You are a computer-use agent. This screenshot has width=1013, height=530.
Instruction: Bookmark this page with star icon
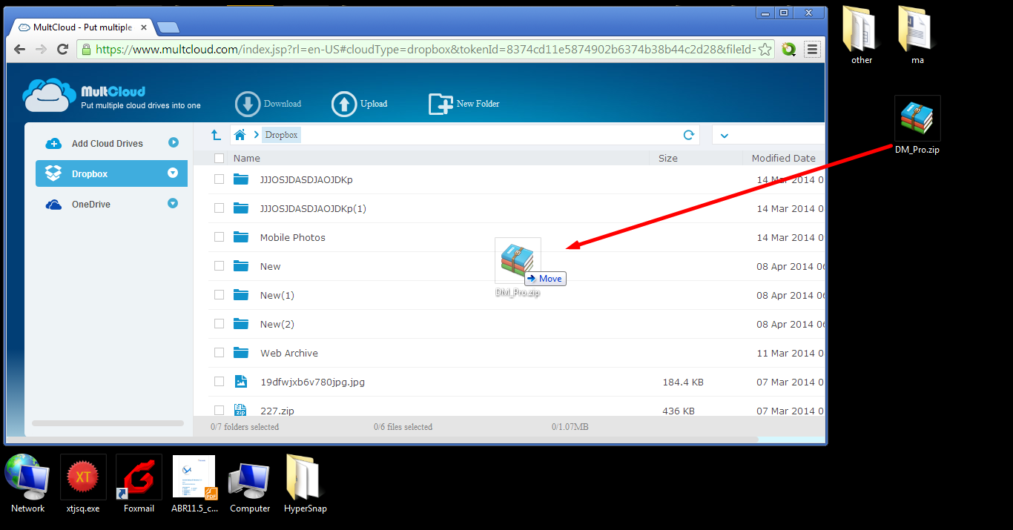[765, 50]
